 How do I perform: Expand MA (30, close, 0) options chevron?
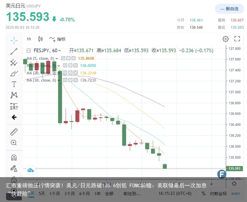point(59,80)
